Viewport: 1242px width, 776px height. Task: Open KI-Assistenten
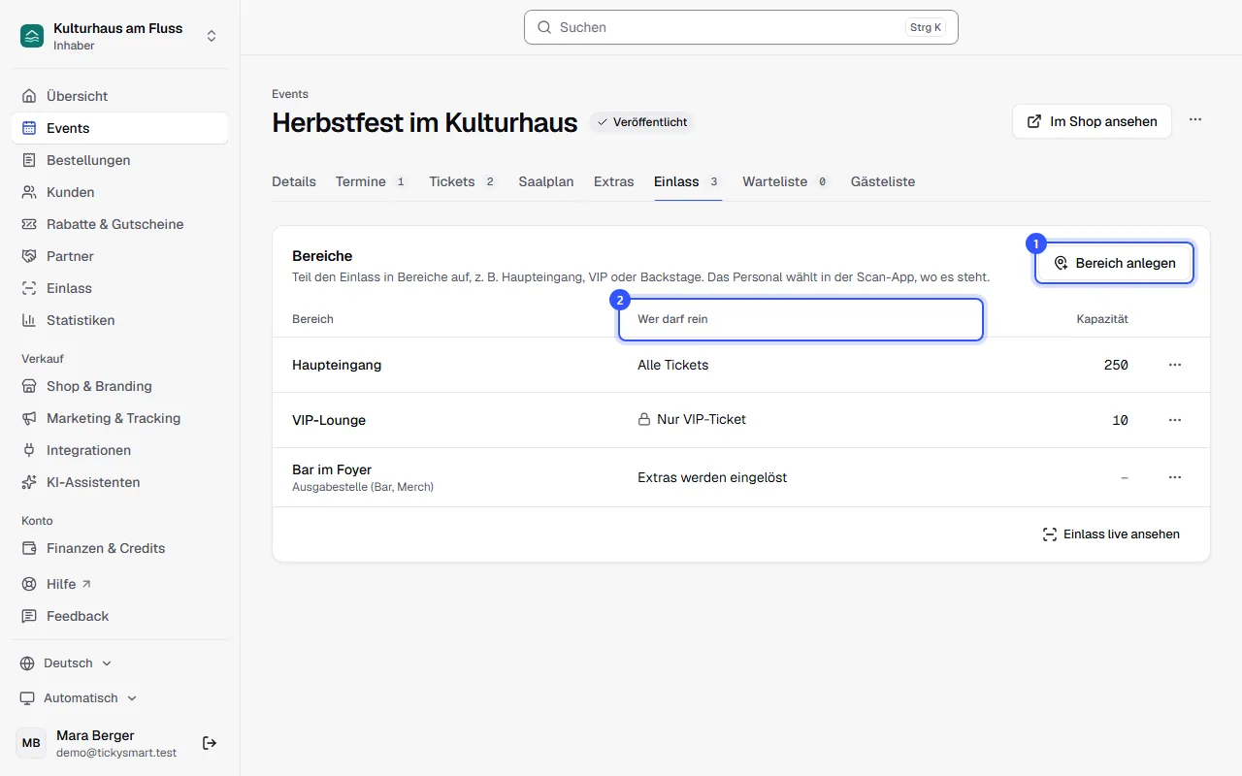tap(120, 482)
